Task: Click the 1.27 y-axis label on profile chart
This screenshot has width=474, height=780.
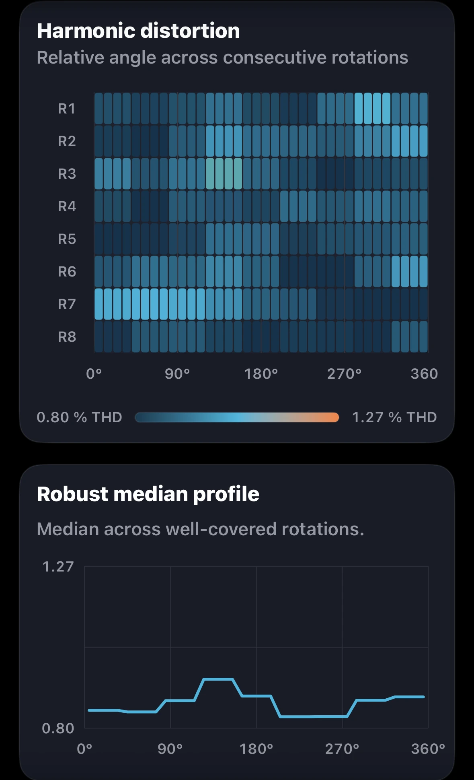Action: click(x=58, y=567)
